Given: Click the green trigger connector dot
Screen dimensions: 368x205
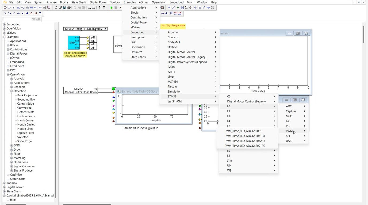Looking at the screenshot, I should [114, 89].
